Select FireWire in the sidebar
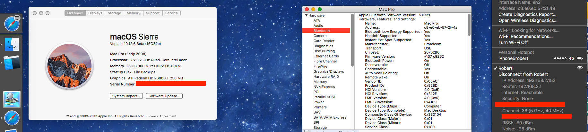 point(320,66)
